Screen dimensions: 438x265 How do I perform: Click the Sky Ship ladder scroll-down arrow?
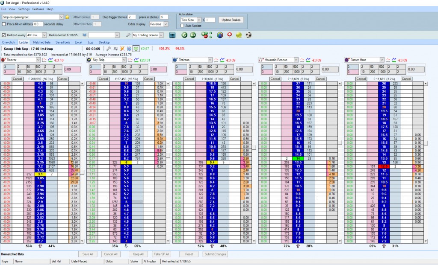point(168,241)
